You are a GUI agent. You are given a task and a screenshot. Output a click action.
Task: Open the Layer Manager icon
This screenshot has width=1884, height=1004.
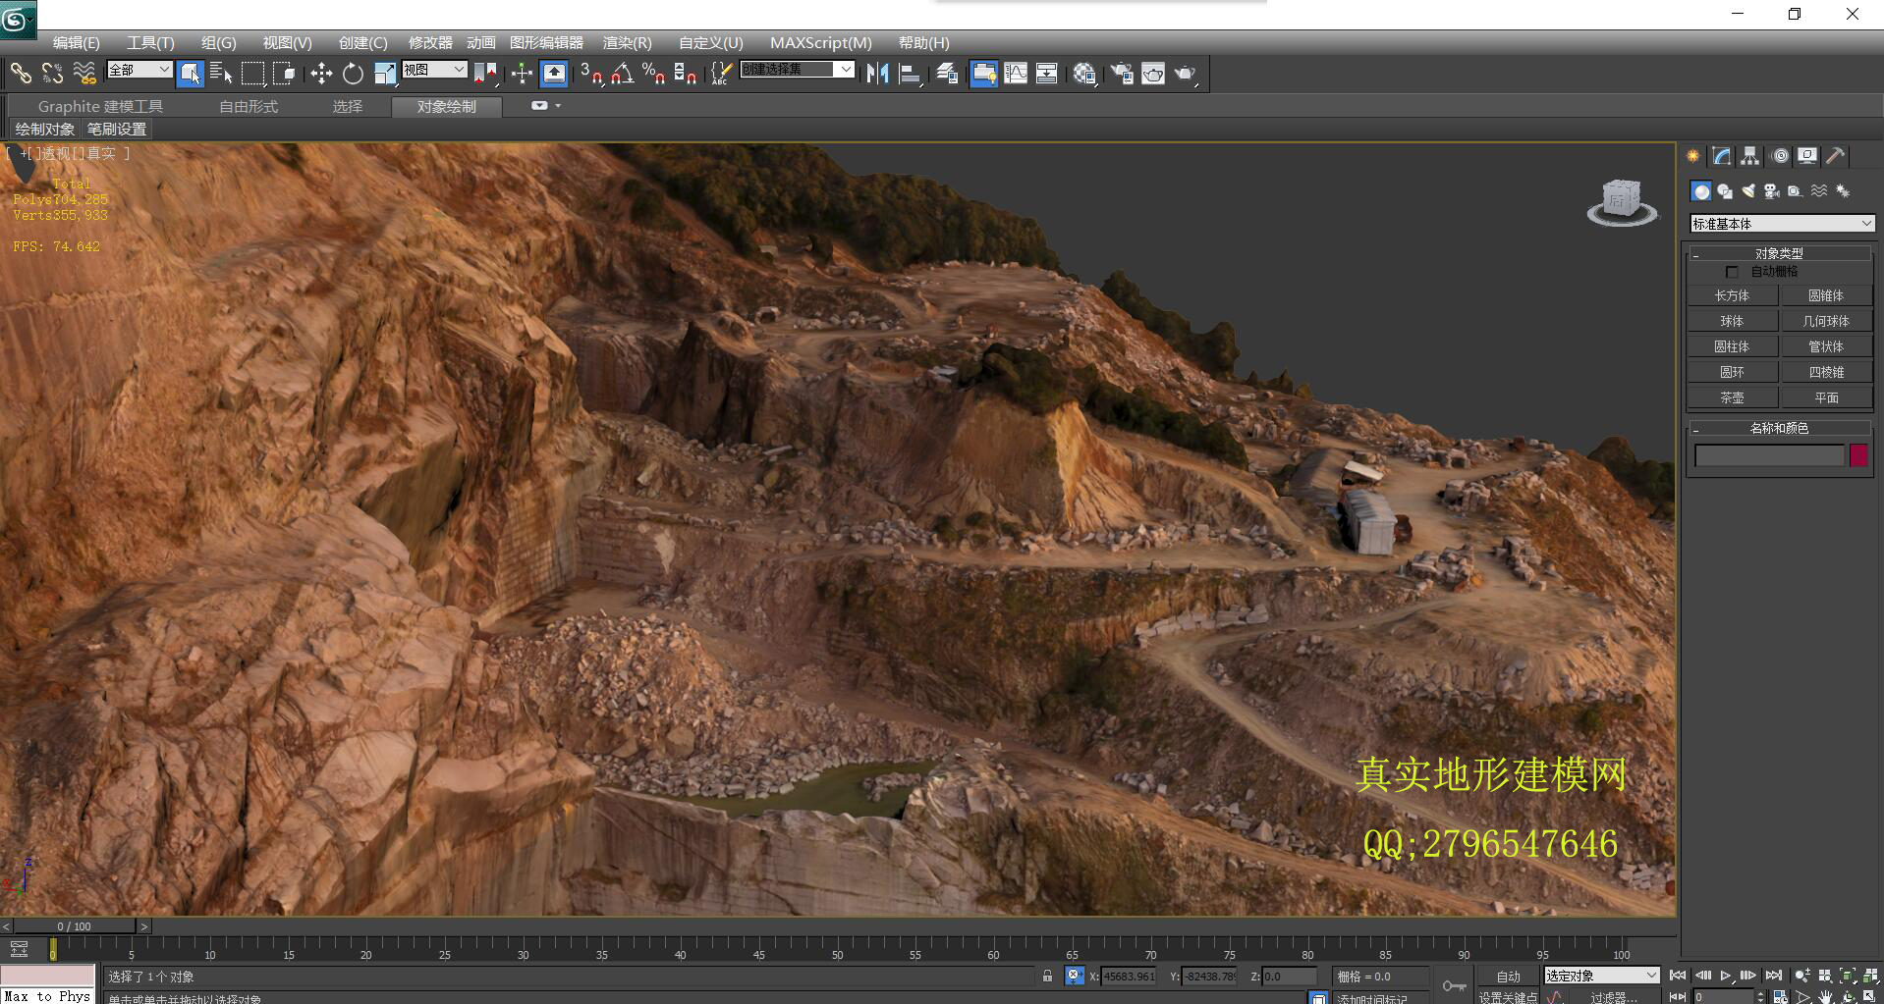click(947, 73)
